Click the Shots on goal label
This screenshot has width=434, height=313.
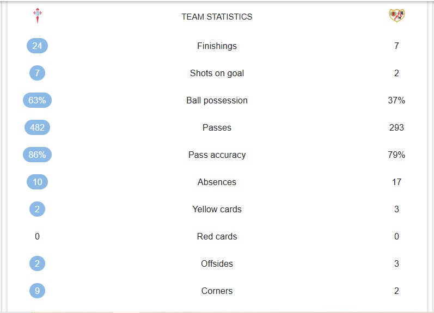coord(217,73)
